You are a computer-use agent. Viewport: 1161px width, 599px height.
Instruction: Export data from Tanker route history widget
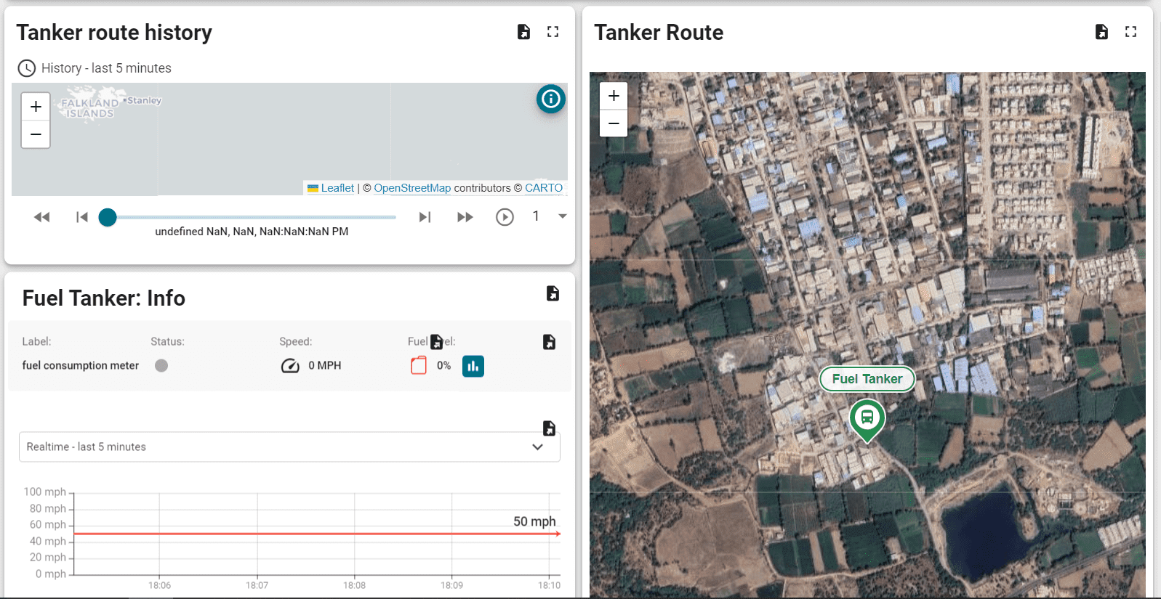pos(523,32)
